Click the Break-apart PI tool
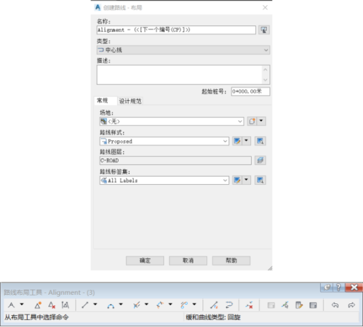 [66, 305]
